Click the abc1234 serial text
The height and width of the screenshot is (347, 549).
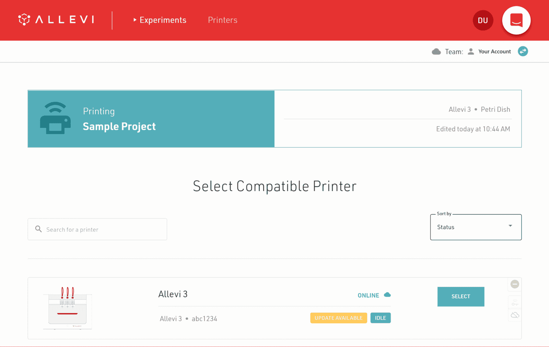[205, 319]
